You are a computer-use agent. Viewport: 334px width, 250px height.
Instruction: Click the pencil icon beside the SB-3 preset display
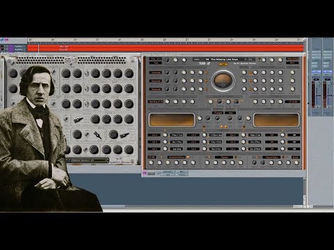[68, 160]
